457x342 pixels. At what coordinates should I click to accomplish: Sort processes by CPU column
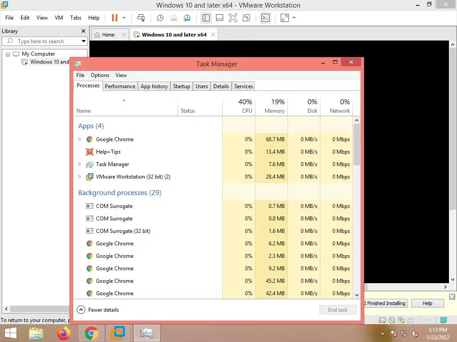pos(239,106)
